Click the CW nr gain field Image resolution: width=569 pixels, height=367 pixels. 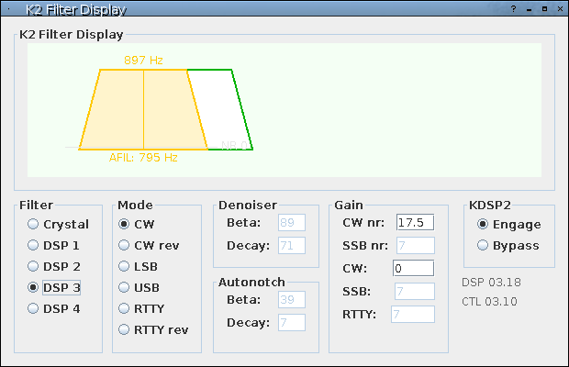pos(414,222)
